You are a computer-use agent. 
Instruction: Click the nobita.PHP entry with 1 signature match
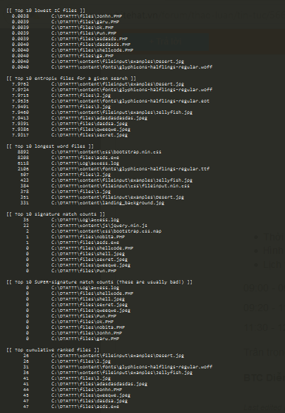[x=75, y=237]
